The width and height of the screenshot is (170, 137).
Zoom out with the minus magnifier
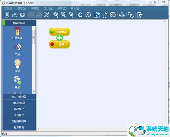[x=56, y=15]
